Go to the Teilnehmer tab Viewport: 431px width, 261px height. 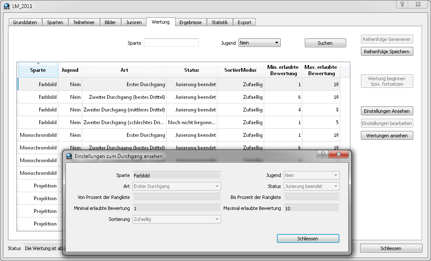pyautogui.click(x=84, y=22)
